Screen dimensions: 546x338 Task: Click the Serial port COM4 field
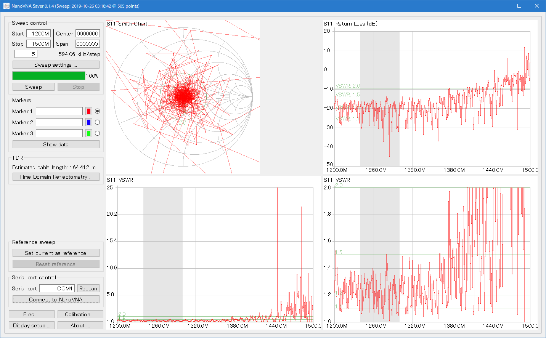click(x=57, y=288)
